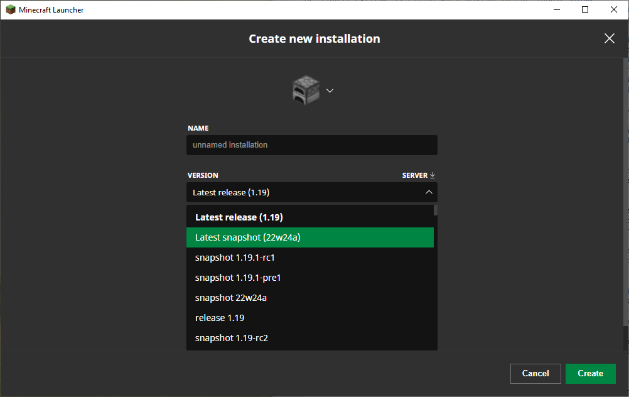This screenshot has width=629, height=397.
Task: Collapse the VERSION dropdown using its arrow
Action: click(x=429, y=192)
